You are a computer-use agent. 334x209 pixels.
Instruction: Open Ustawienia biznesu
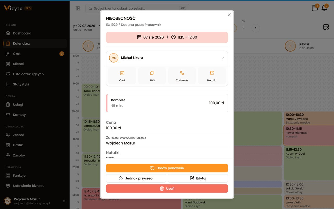[35, 186]
